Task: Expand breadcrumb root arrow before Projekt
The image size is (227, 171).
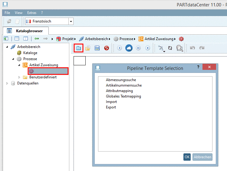Action: click(x=52, y=39)
